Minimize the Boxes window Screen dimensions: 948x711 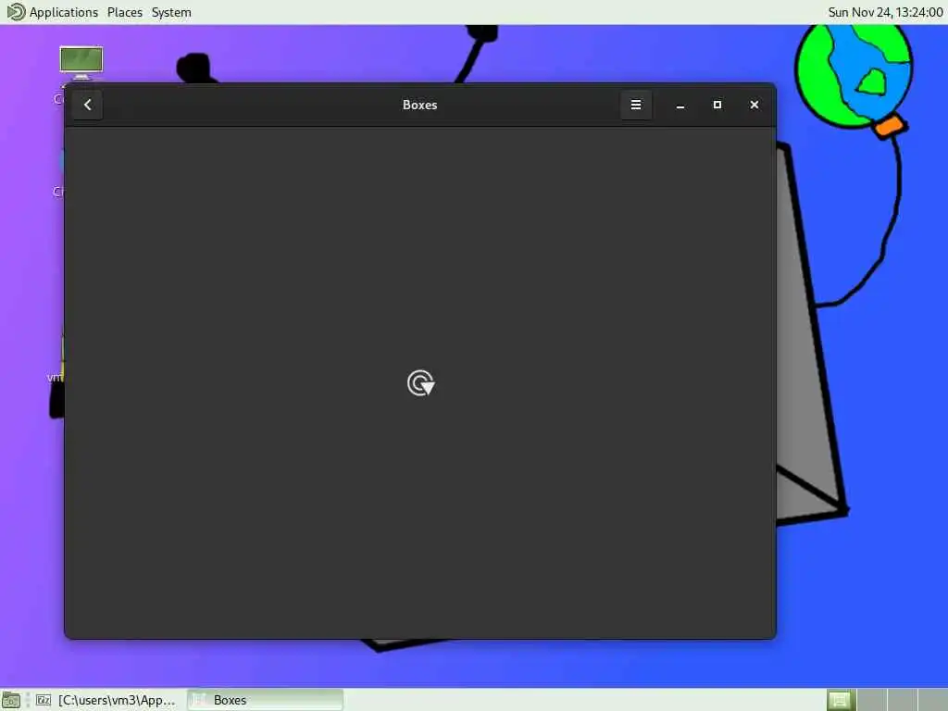[x=680, y=106]
